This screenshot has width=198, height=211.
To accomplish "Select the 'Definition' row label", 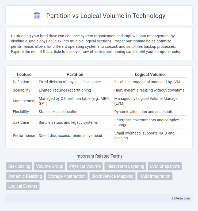I will (x=21, y=82).
